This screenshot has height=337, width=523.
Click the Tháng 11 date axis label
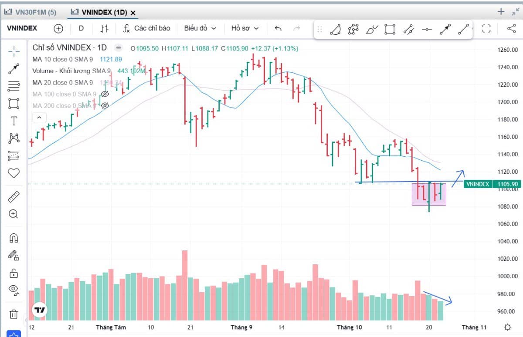pos(474,327)
